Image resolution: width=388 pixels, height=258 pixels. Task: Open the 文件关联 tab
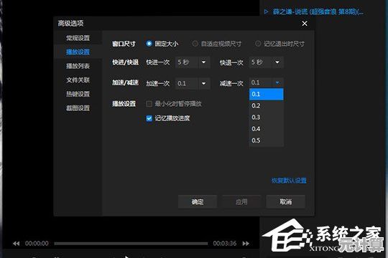tap(78, 80)
